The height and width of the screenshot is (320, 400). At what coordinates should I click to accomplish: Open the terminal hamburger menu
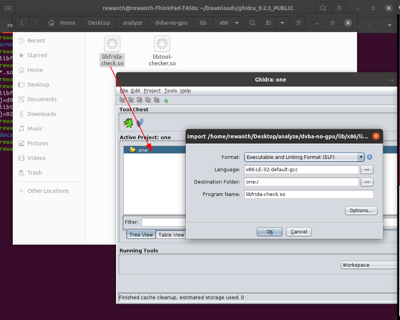pos(339,8)
